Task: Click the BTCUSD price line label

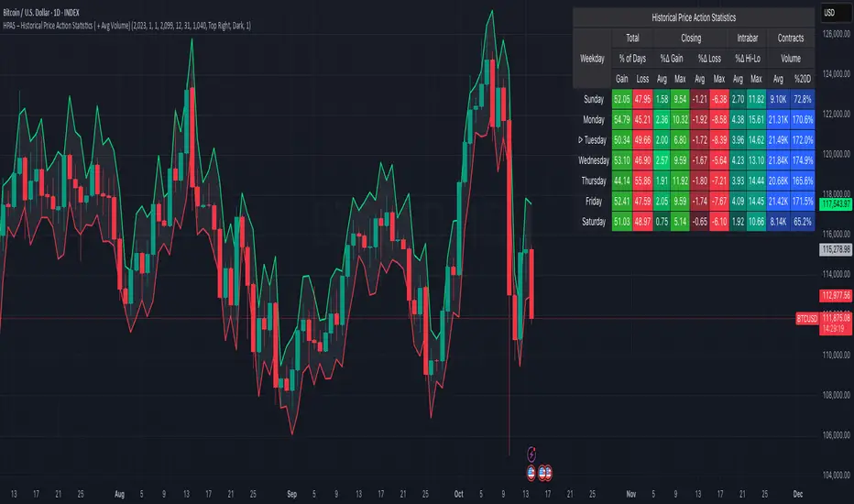Action: click(x=807, y=318)
